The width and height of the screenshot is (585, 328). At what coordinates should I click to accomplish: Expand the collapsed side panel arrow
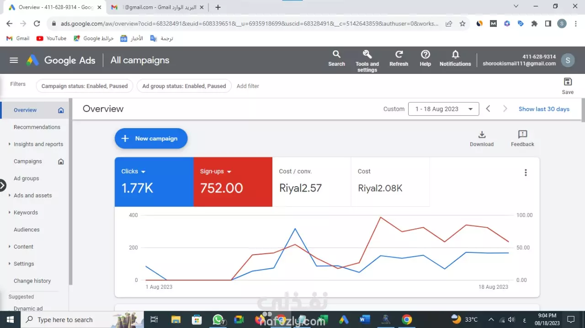(2, 185)
